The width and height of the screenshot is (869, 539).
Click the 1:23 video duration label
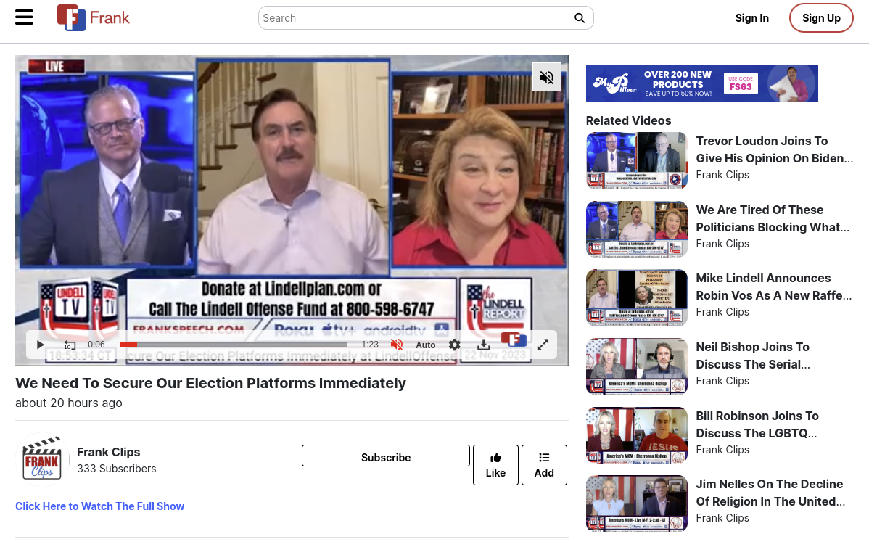point(370,345)
